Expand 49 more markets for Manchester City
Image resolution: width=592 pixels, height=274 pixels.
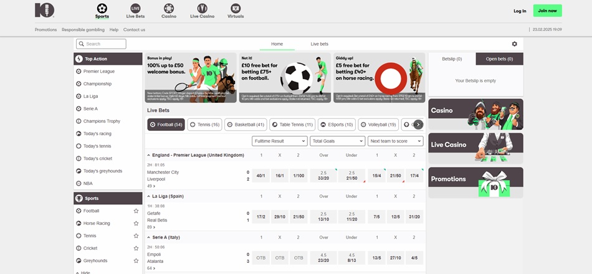(151, 186)
